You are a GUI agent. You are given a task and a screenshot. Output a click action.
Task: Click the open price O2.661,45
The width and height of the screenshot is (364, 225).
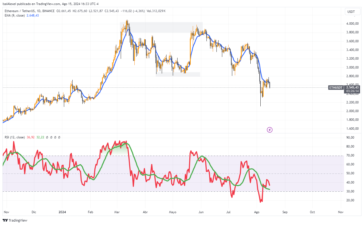pos(63,11)
